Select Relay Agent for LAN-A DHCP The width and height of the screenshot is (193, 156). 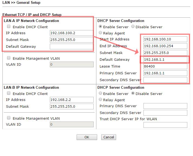click(x=101, y=33)
